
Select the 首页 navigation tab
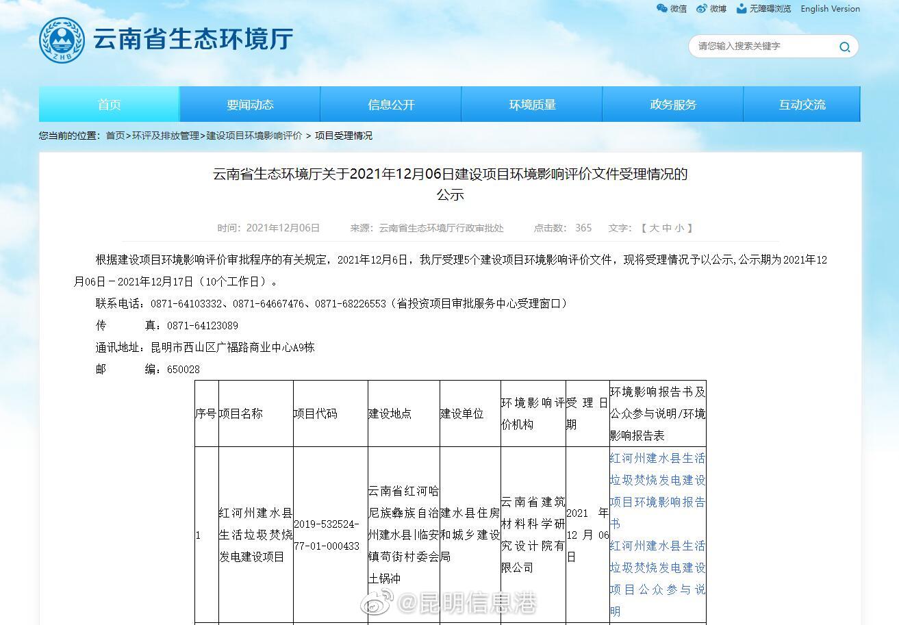tap(110, 104)
